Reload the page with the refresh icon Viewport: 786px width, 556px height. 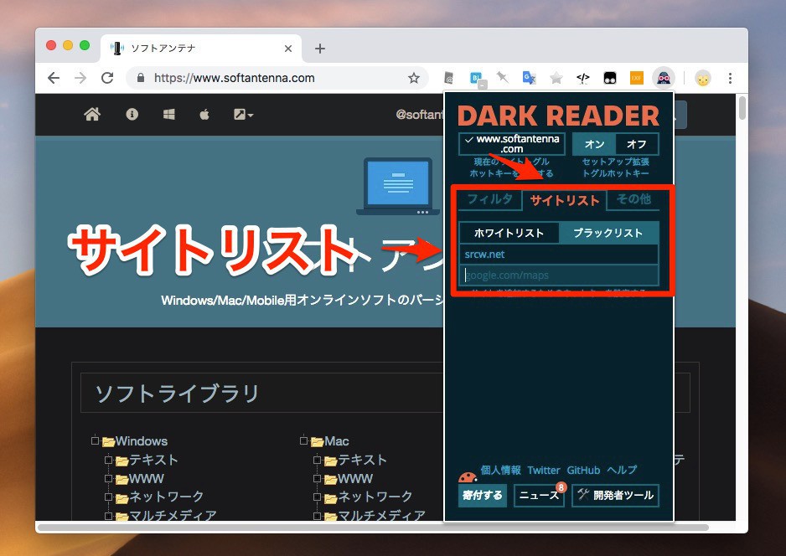coord(107,78)
